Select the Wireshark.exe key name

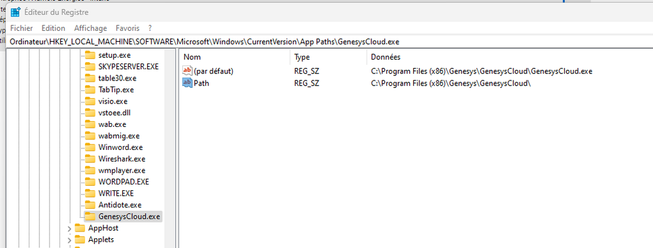click(x=122, y=158)
